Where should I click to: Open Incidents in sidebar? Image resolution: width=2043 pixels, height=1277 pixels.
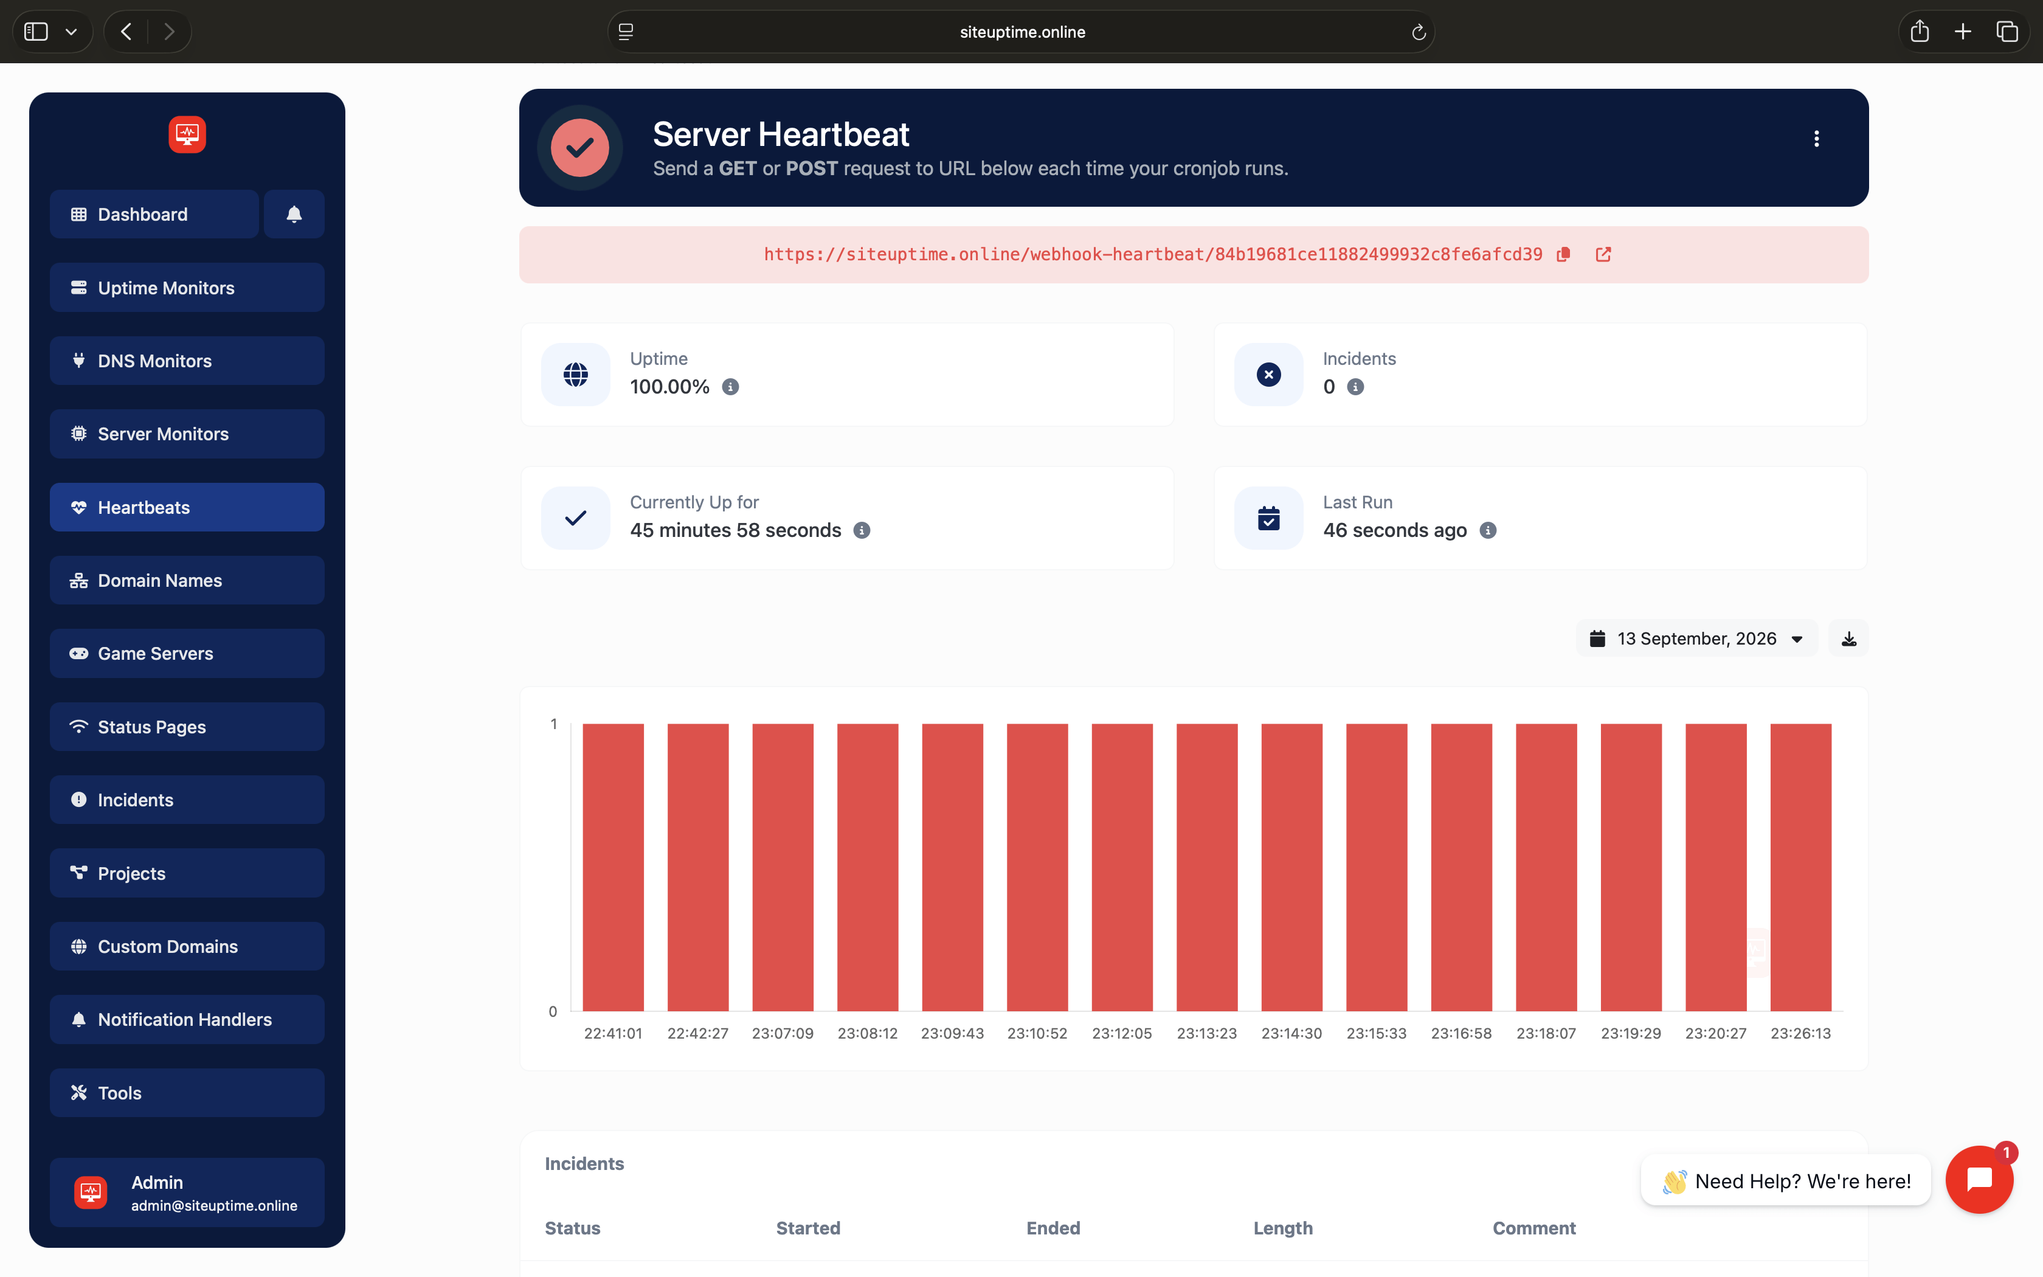click(x=187, y=800)
